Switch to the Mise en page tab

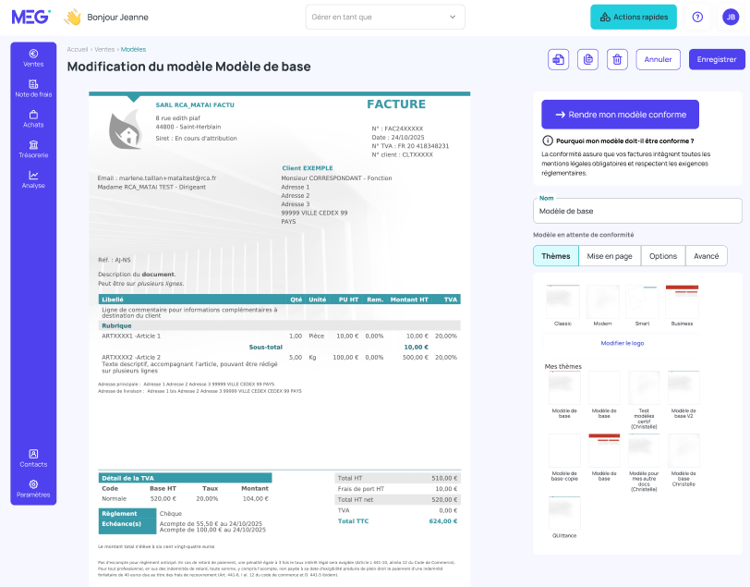point(610,256)
